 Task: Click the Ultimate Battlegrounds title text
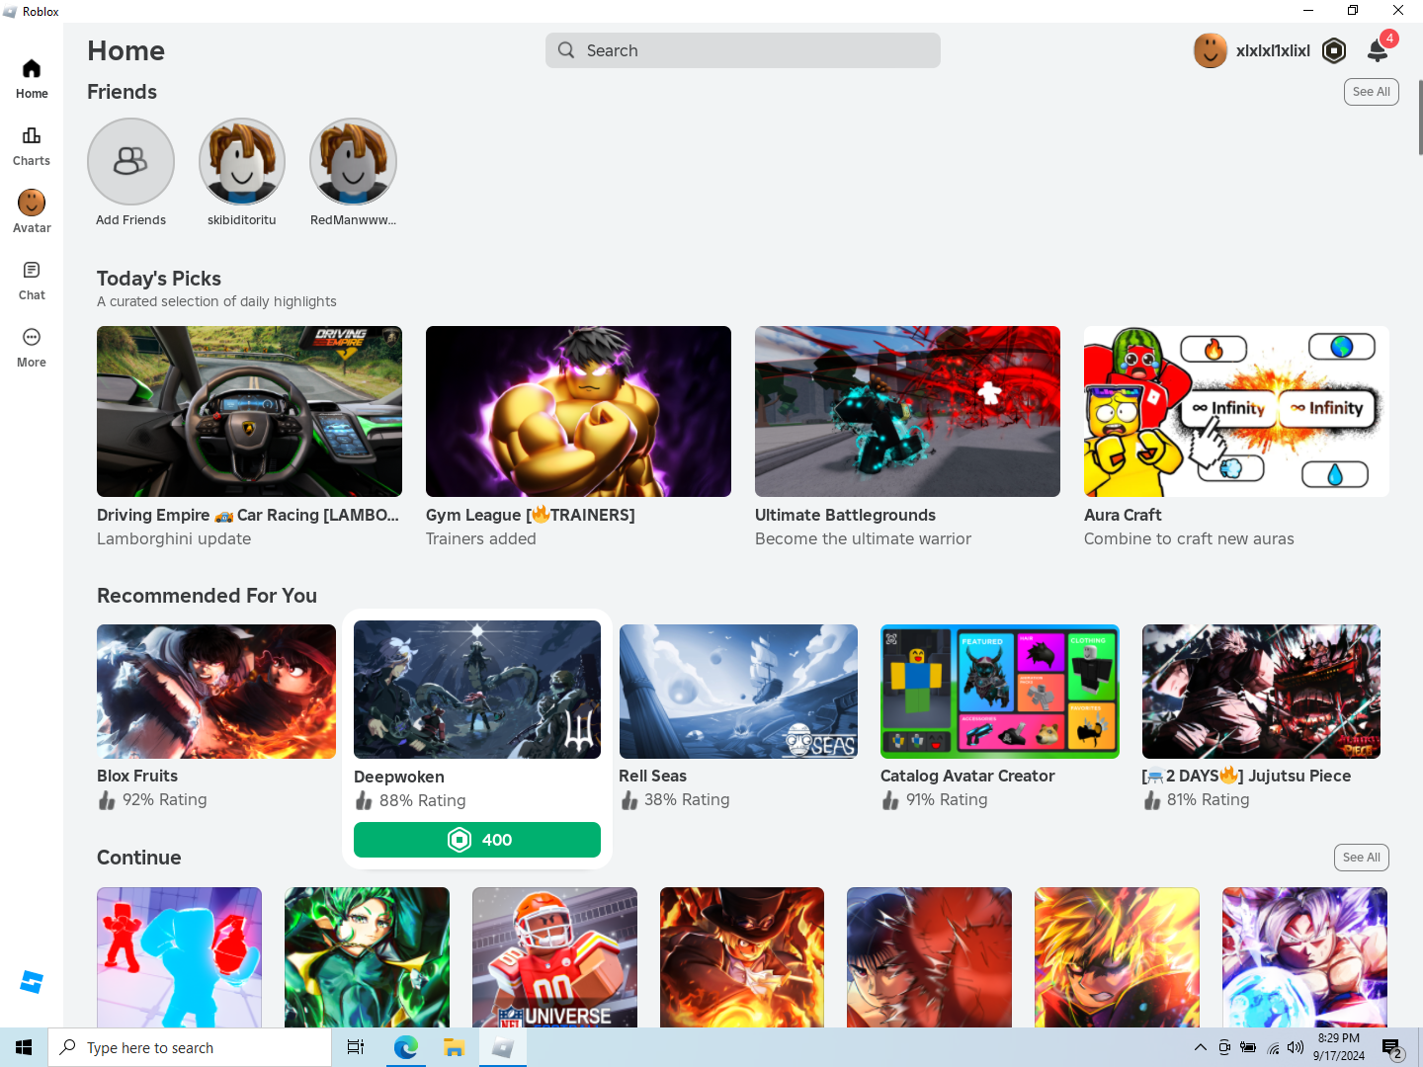point(845,515)
